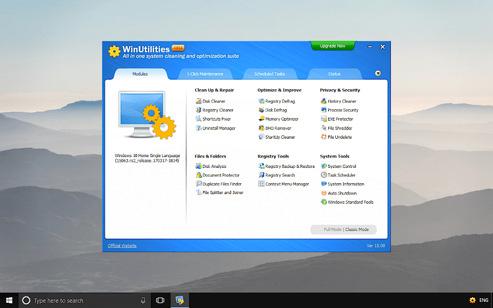Switch to the Modules tab
Viewport: 493px width, 308px height.
click(x=140, y=74)
